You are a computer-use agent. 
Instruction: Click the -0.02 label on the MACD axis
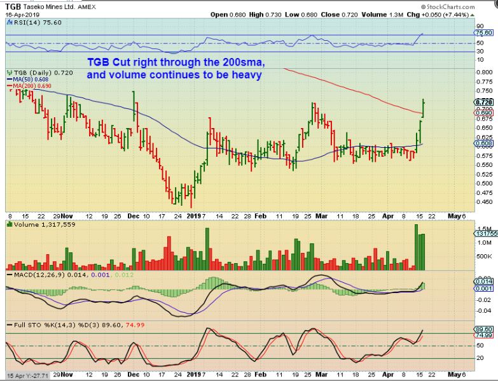coord(483,299)
